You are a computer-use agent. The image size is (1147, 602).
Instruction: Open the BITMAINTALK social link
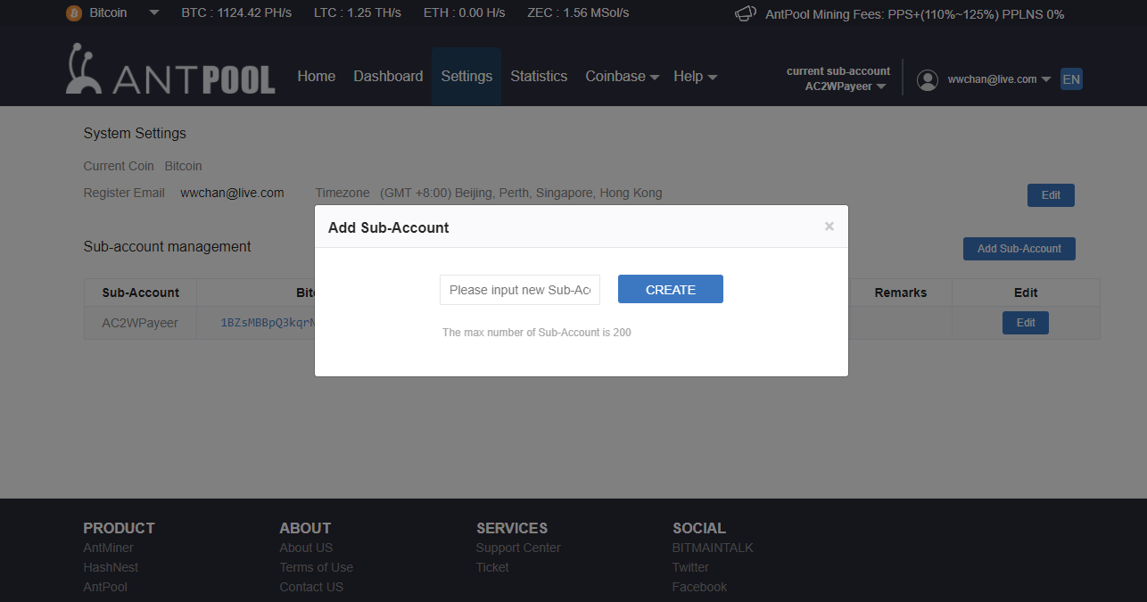click(713, 548)
